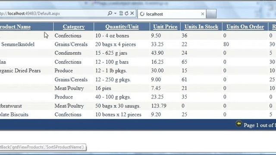Click units in stock value 61

coord(184,79)
